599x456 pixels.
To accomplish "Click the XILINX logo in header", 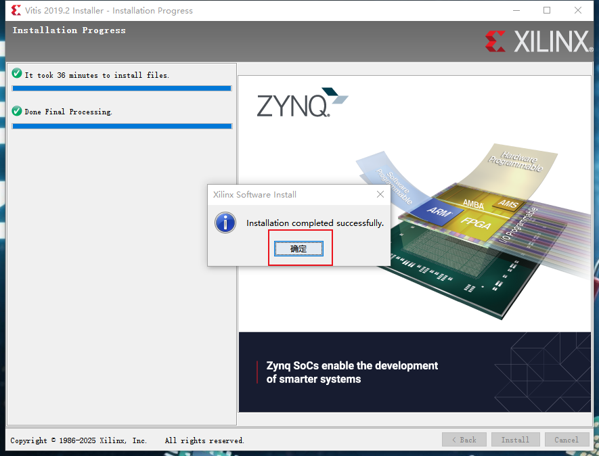I will 539,41.
